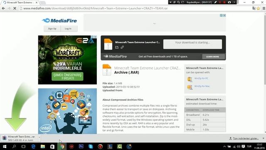Open the WinZip for Mac link
The height and width of the screenshot is (150, 266).
point(202,86)
